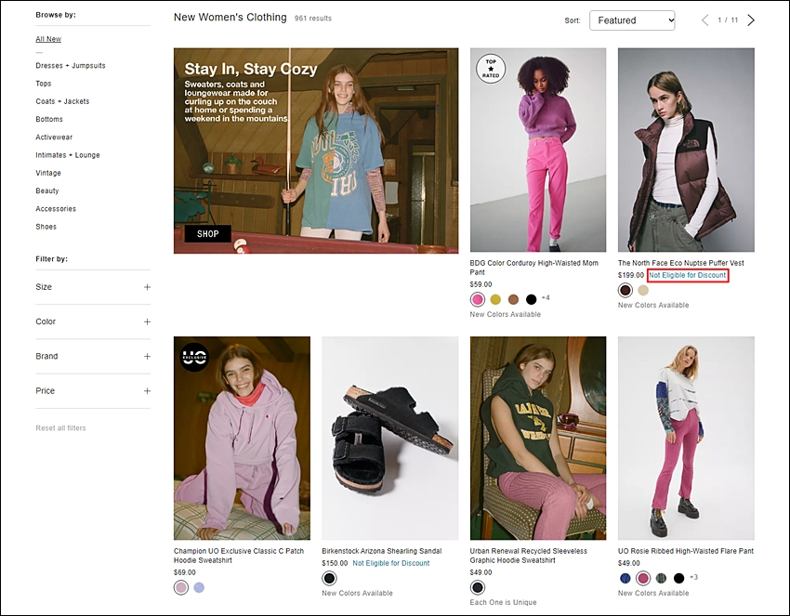Image resolution: width=790 pixels, height=616 pixels.
Task: Click the Each One is Unique label
Action: (504, 602)
